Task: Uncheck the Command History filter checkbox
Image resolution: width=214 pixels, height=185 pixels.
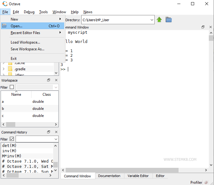Action: (12, 139)
